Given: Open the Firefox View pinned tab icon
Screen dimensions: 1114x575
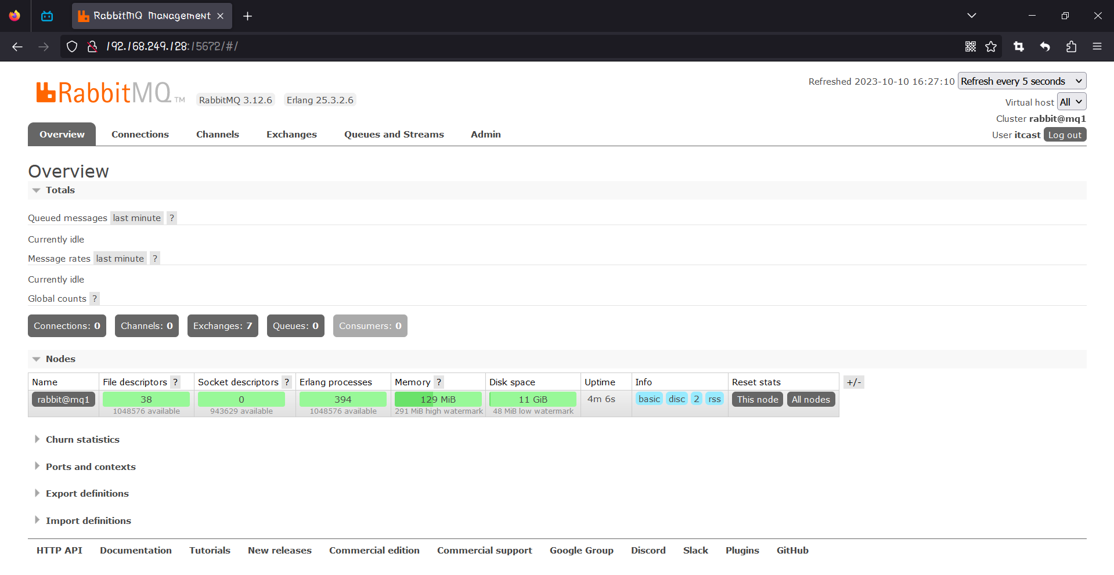Looking at the screenshot, I should pyautogui.click(x=47, y=16).
